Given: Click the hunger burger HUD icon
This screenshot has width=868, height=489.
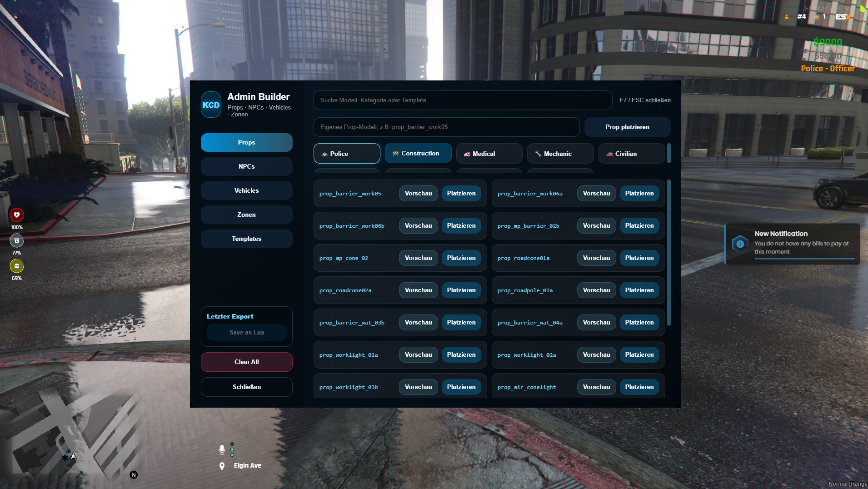Looking at the screenshot, I should [x=17, y=266].
